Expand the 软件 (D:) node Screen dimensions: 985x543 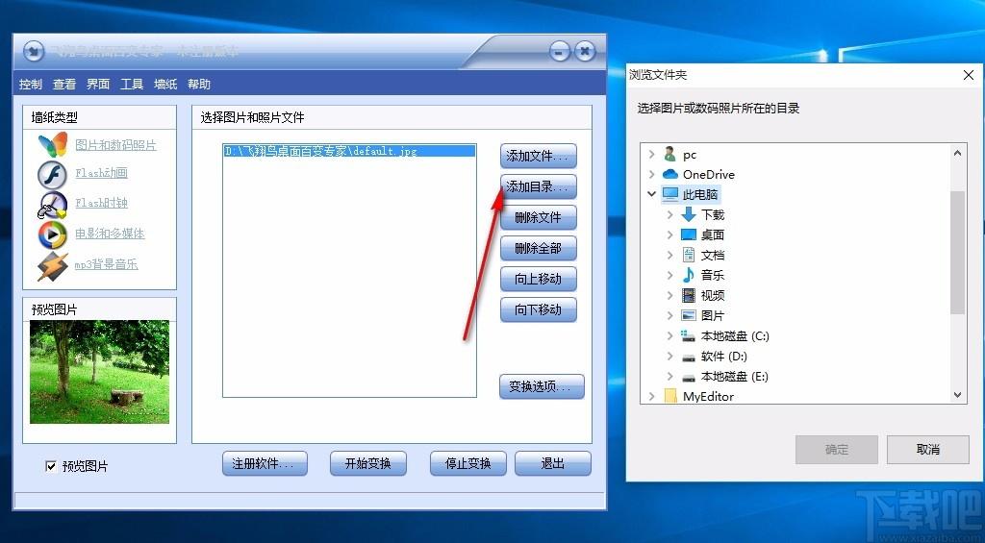coord(669,356)
